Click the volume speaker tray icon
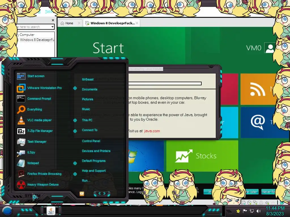 259,211
